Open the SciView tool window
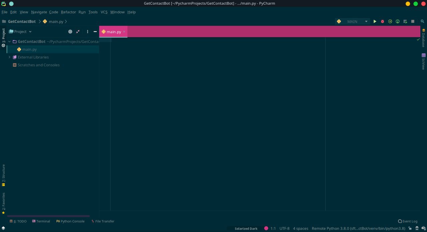This screenshot has height=232, width=427. (423, 61)
